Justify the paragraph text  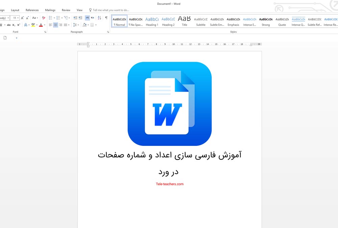66,25
